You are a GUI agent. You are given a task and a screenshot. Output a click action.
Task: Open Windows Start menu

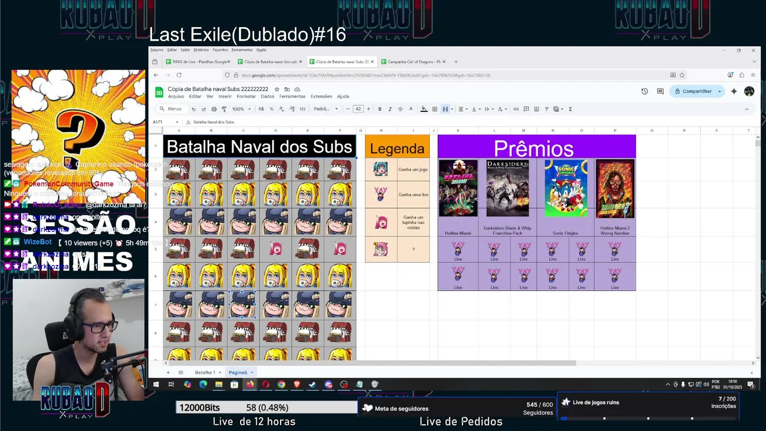tap(156, 384)
